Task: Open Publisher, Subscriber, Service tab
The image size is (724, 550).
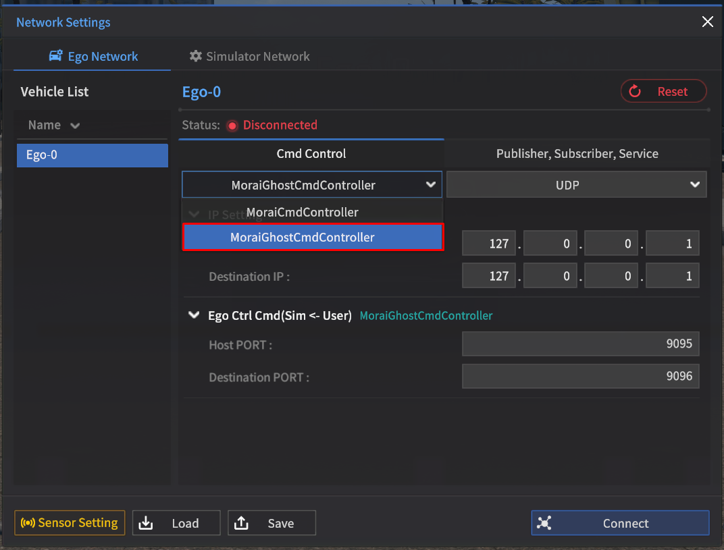Action: coord(577,154)
